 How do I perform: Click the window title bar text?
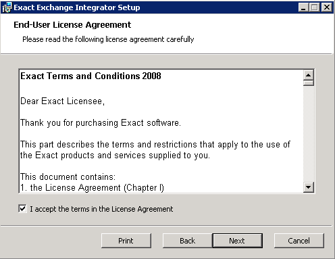click(x=77, y=7)
